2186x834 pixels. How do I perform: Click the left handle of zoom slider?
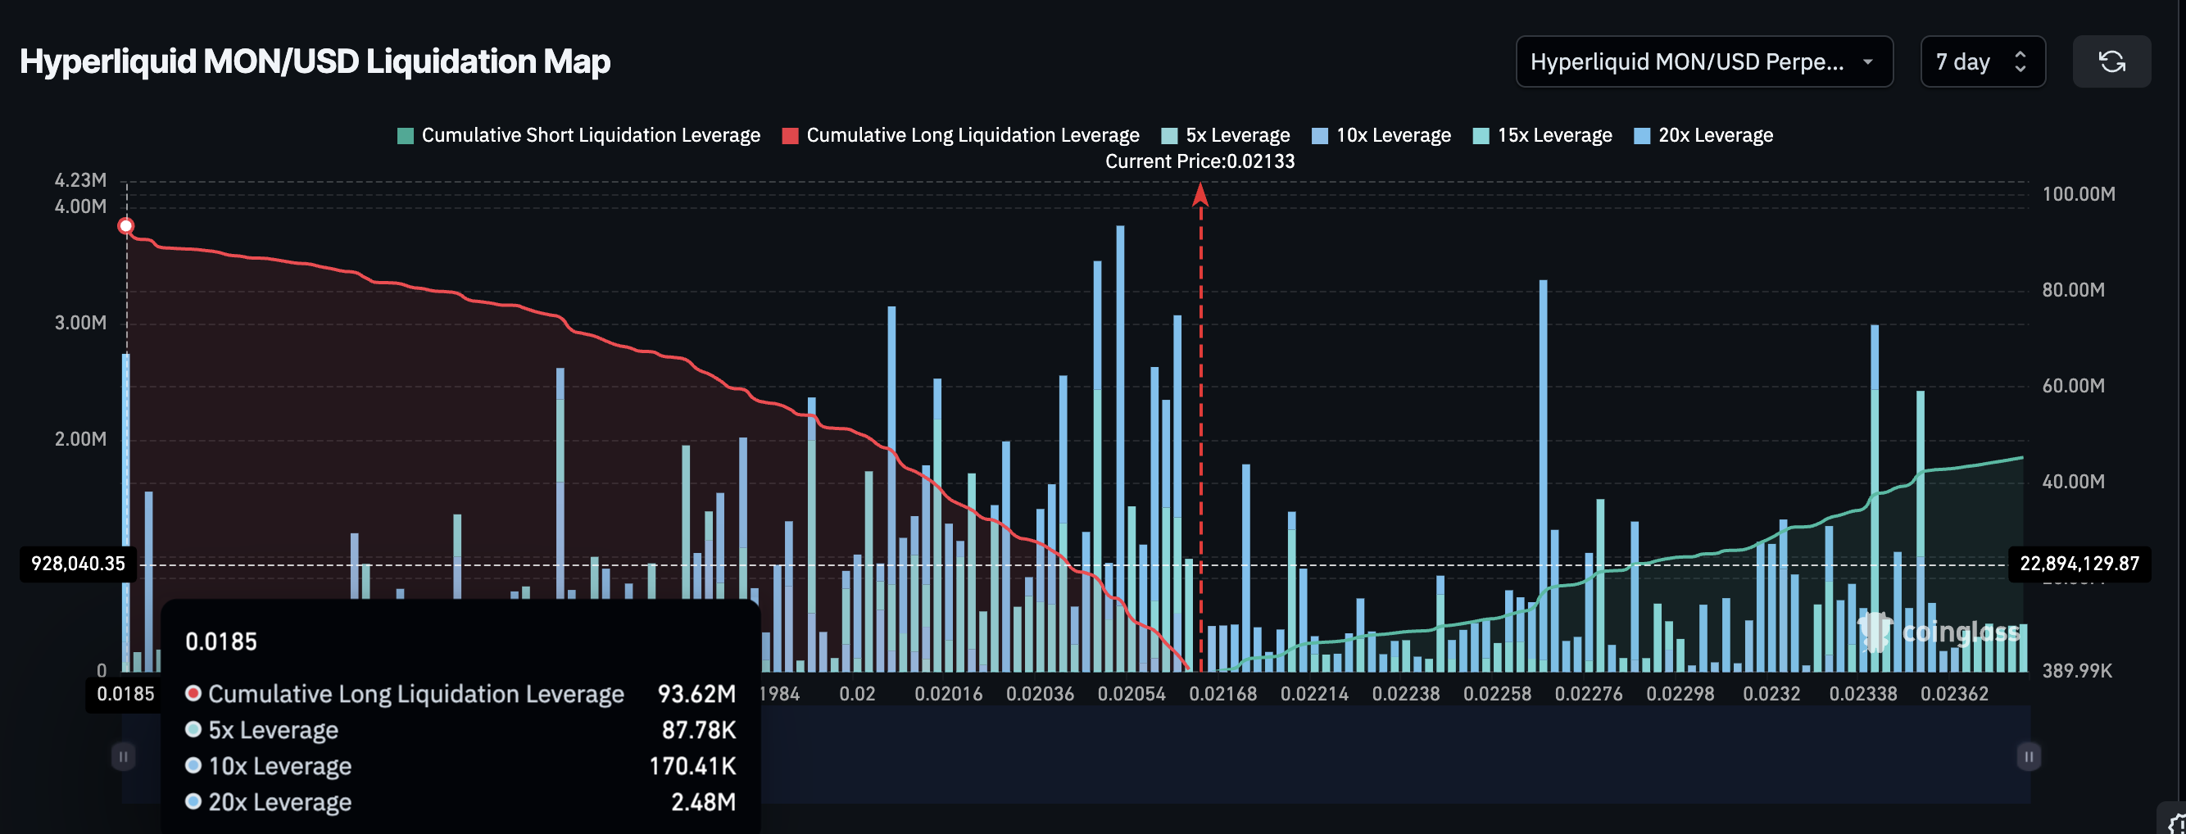click(x=123, y=756)
